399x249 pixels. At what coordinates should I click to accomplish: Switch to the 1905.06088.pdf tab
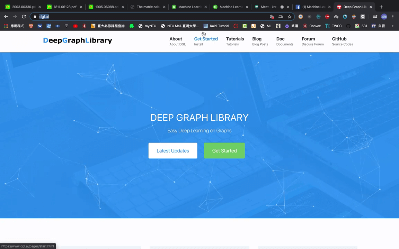[106, 7]
